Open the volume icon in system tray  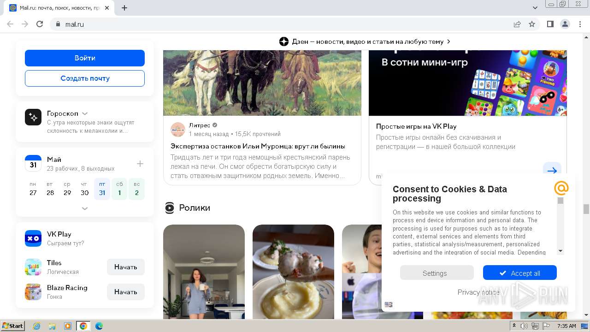[524, 326]
